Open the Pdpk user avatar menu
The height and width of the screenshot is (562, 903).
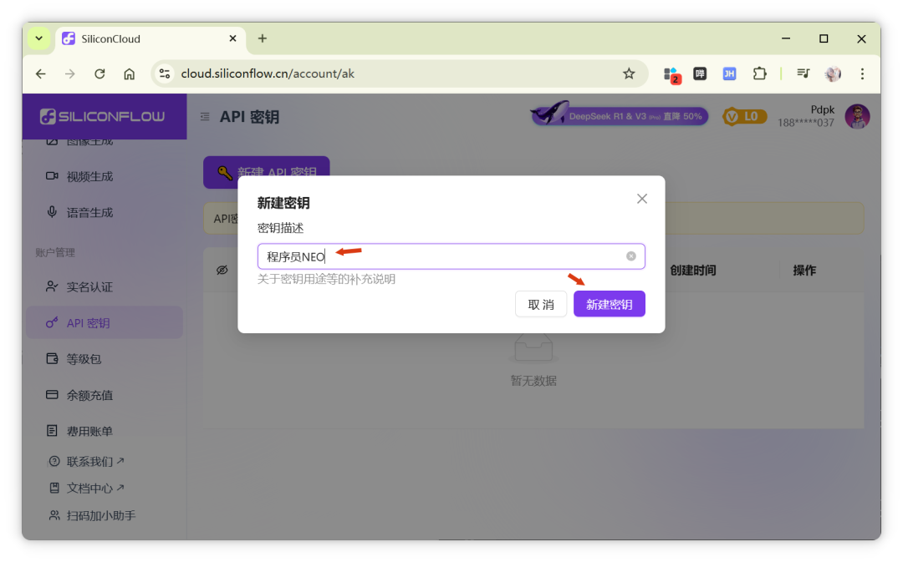[x=857, y=117]
